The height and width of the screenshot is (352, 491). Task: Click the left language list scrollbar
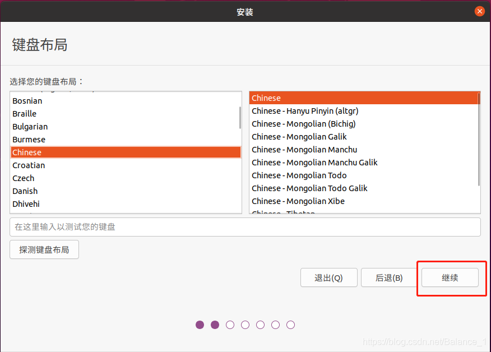click(240, 118)
